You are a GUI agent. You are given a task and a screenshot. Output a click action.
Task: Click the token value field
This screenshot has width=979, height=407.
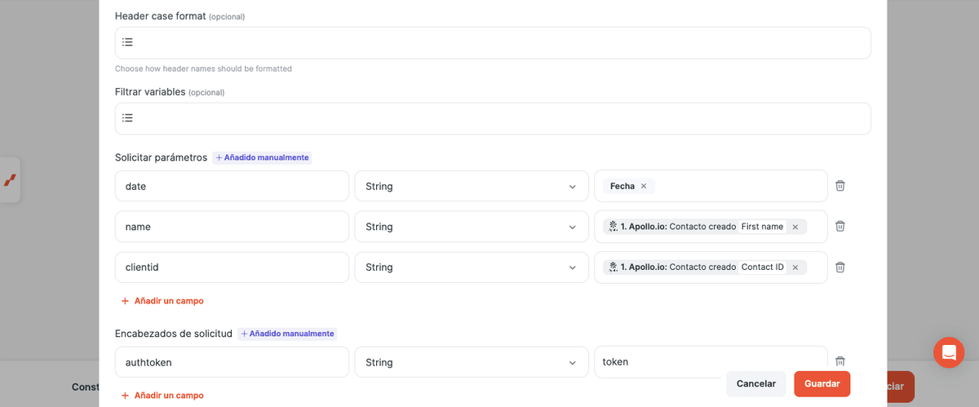711,362
